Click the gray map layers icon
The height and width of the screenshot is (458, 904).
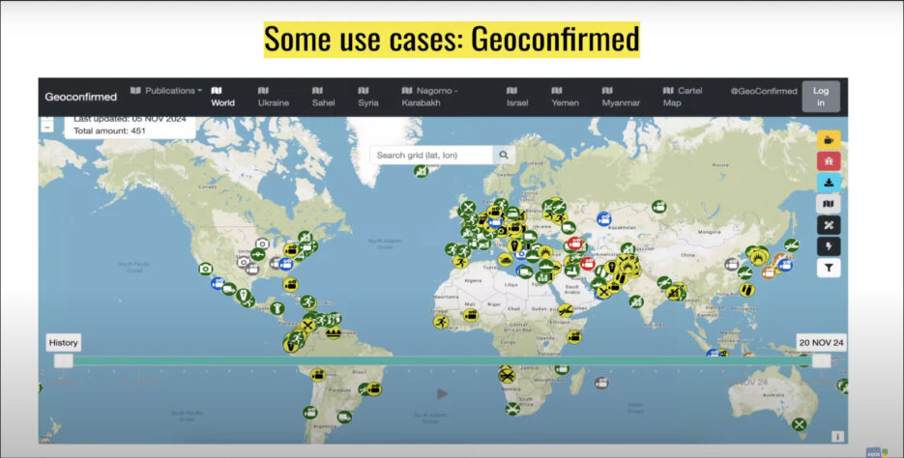pyautogui.click(x=829, y=204)
